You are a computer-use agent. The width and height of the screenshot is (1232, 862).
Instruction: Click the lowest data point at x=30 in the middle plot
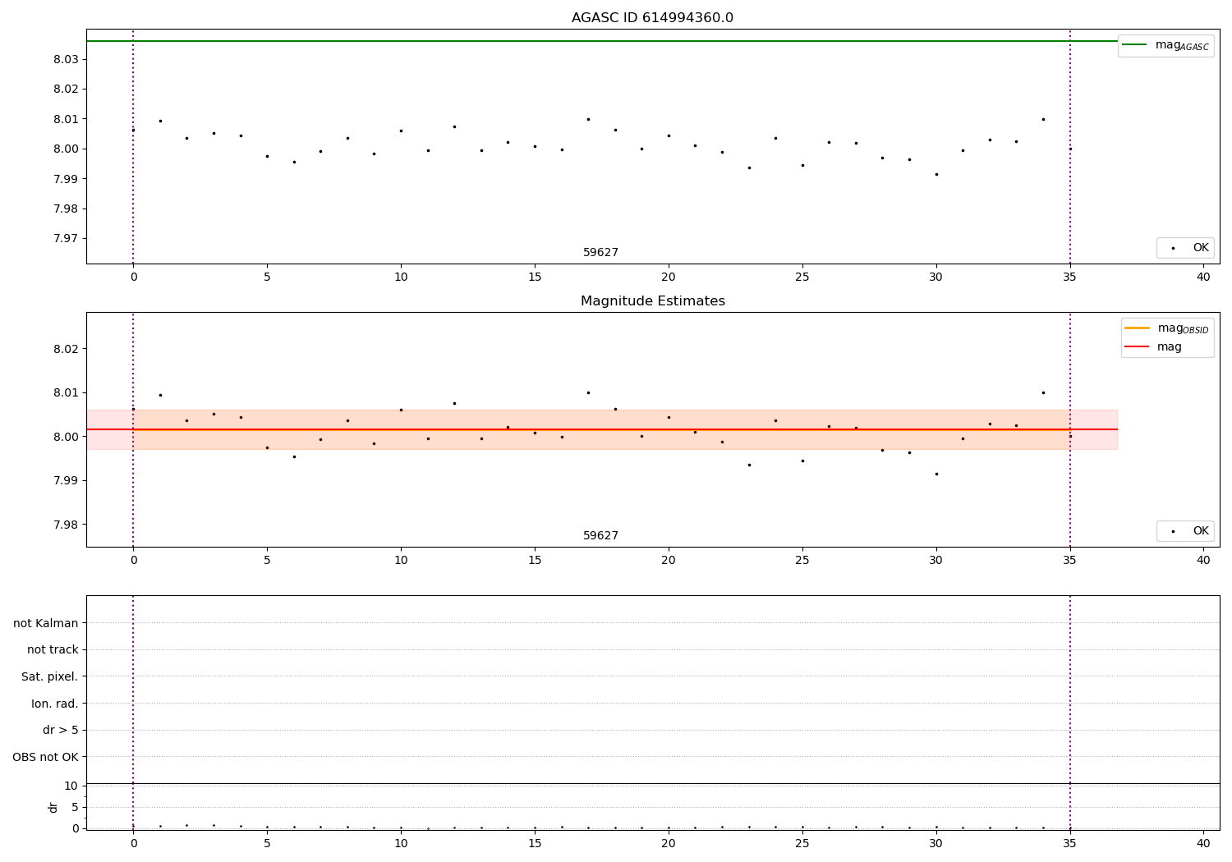tap(936, 474)
